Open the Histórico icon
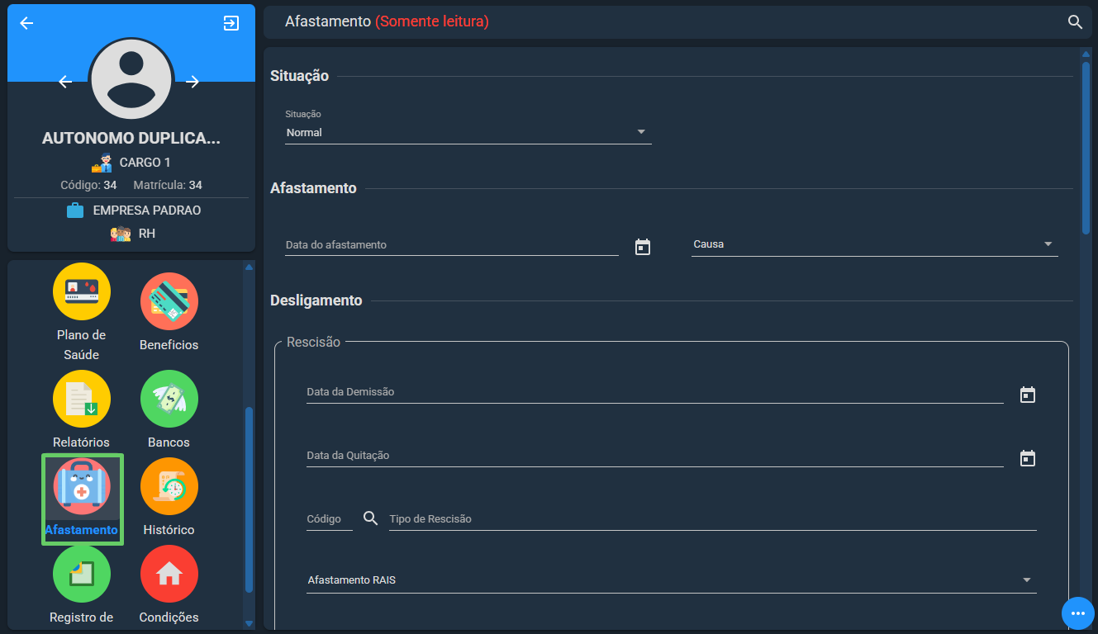This screenshot has height=634, width=1098. [169, 486]
